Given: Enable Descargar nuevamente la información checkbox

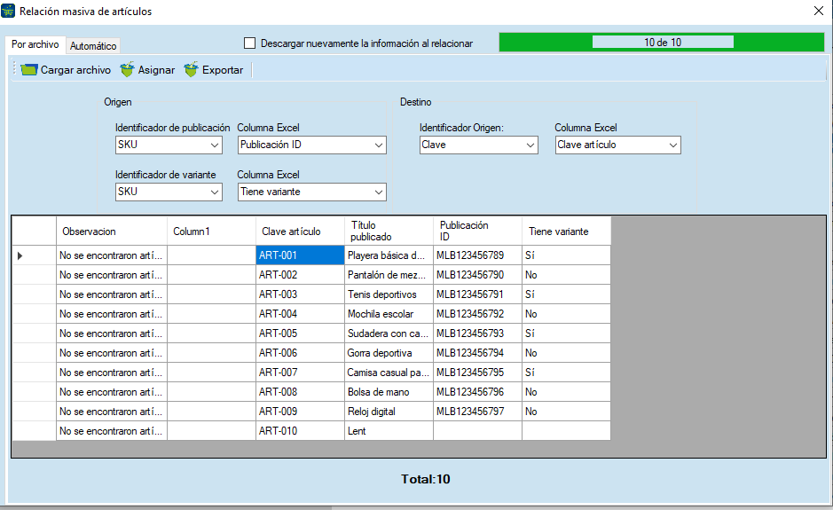Looking at the screenshot, I should (249, 43).
